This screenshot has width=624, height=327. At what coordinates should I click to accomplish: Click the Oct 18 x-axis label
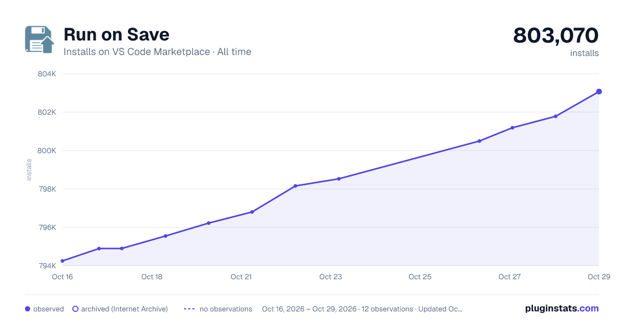152,277
